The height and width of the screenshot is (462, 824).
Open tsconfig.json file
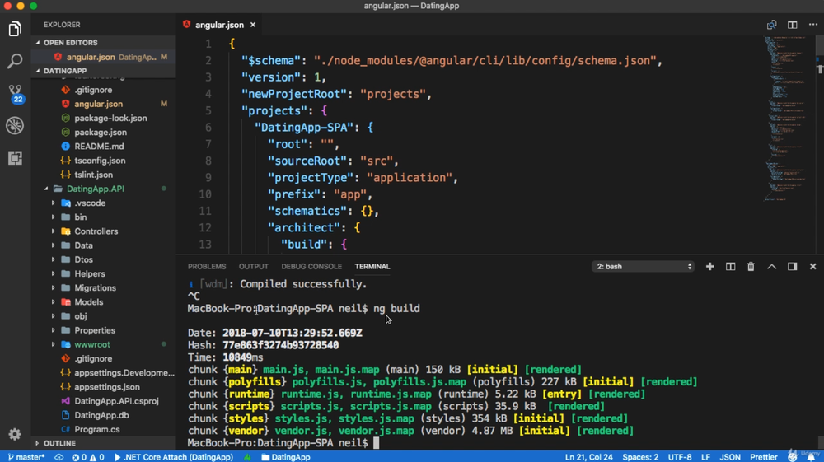tap(103, 161)
